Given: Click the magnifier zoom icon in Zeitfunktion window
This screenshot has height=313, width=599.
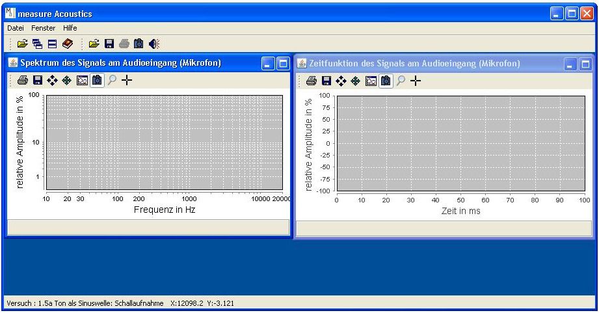Looking at the screenshot, I should [x=401, y=81].
